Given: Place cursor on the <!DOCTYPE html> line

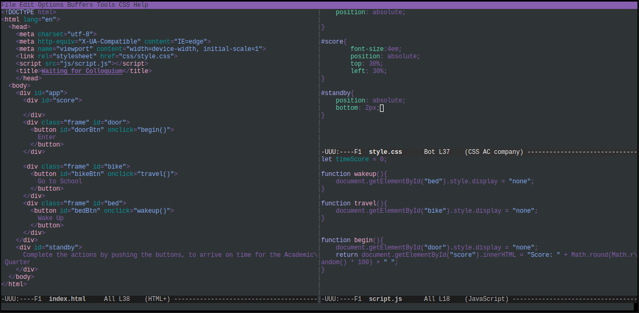Looking at the screenshot, I should pyautogui.click(x=28, y=12).
